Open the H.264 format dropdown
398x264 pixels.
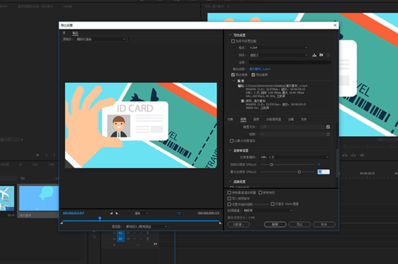tap(279, 48)
